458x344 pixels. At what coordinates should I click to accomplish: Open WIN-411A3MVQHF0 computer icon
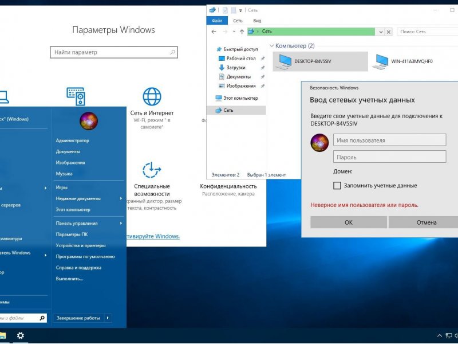pos(402,61)
